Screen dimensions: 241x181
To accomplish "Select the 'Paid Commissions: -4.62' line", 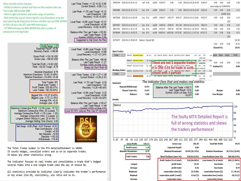I will click(x=47, y=129).
